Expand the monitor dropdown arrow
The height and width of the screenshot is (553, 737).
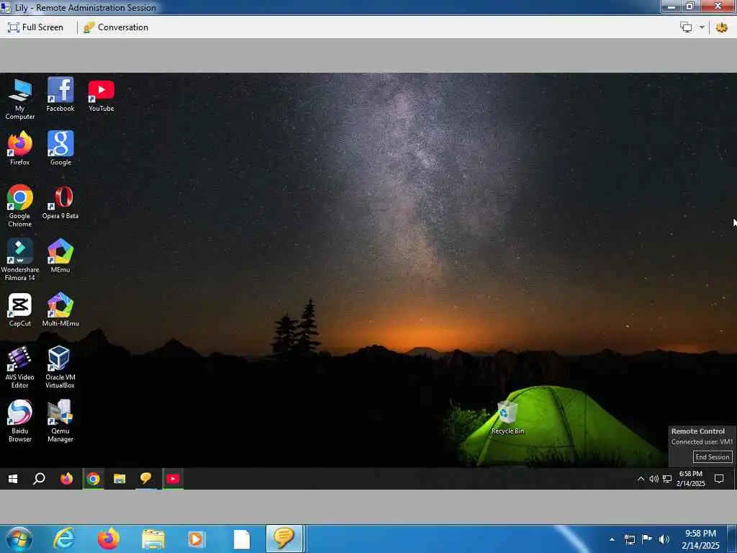(702, 27)
